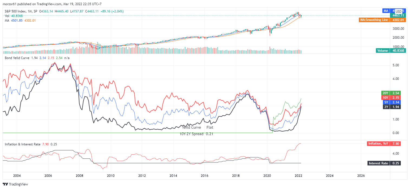Click the blue 2.14 value in Bond Yeild Curve legend
410x189 pixels.
[43, 58]
